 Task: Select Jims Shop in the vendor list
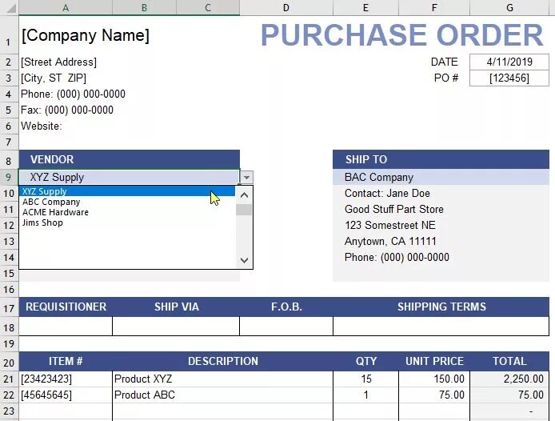(127, 223)
